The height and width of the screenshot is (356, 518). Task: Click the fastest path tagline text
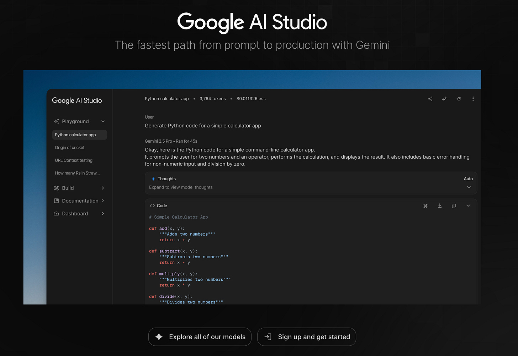[x=252, y=45]
